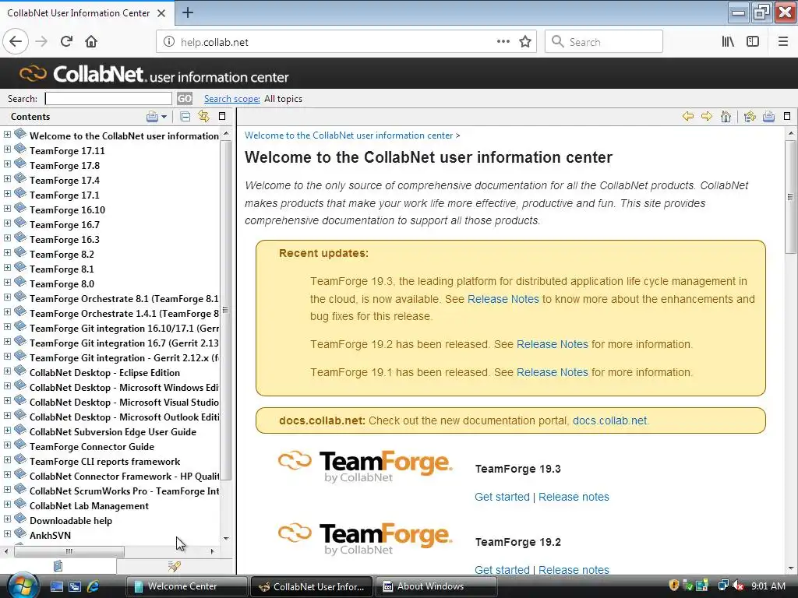Open the Search scope link
This screenshot has height=598, width=798.
tap(232, 99)
